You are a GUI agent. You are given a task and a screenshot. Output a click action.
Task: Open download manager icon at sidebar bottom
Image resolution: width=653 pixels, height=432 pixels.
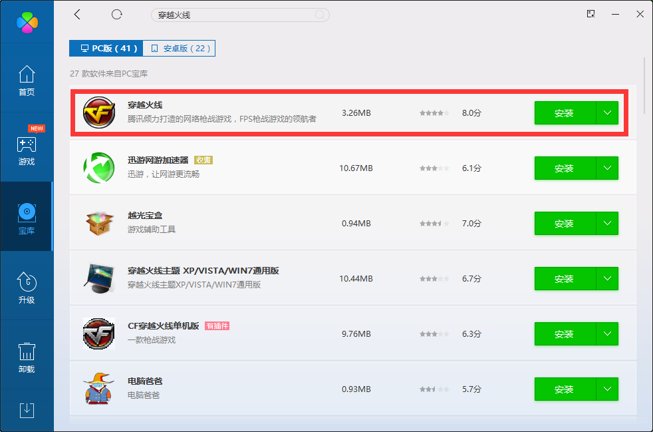(x=27, y=410)
